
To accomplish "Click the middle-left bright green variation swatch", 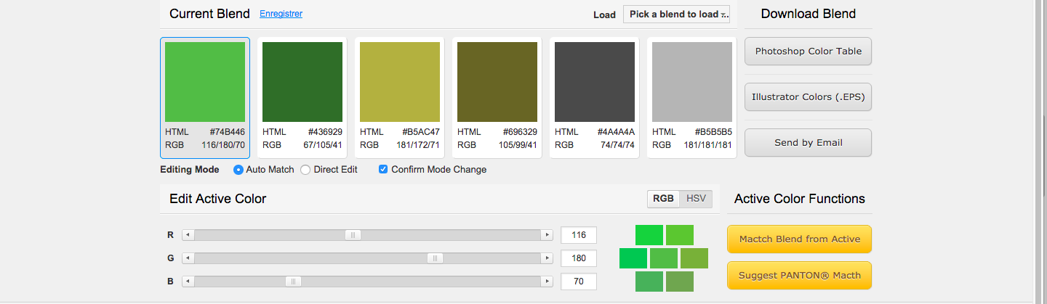I will [633, 258].
